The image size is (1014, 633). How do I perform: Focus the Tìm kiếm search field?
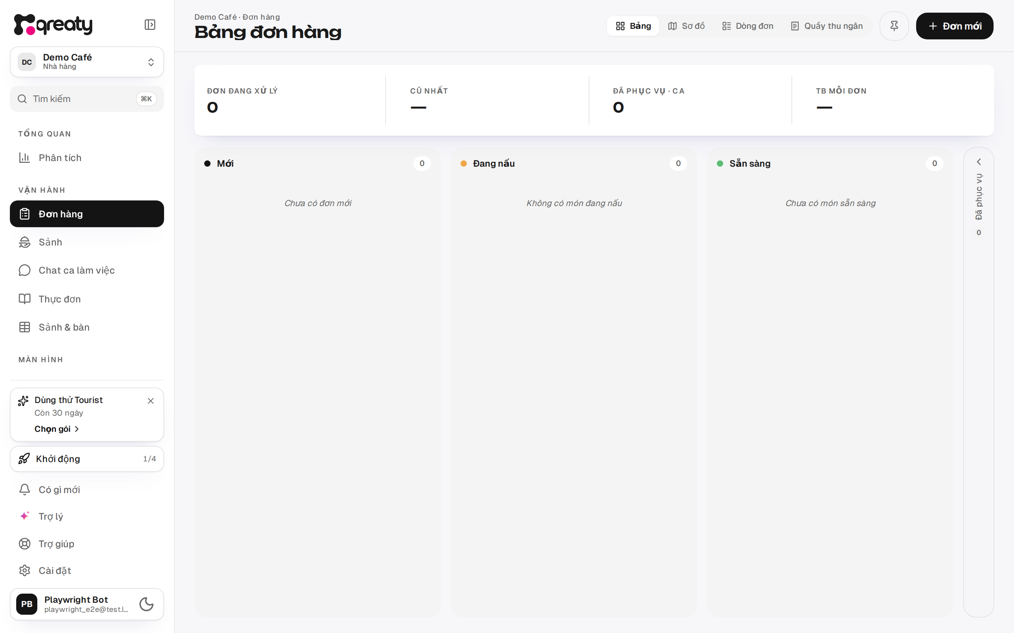[x=87, y=99]
